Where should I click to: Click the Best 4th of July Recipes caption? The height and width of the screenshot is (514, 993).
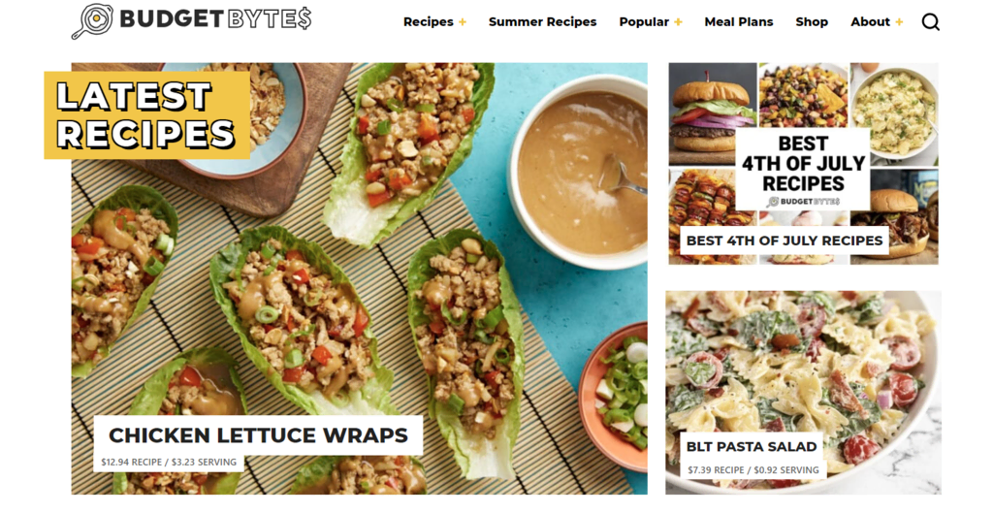pyautogui.click(x=784, y=241)
